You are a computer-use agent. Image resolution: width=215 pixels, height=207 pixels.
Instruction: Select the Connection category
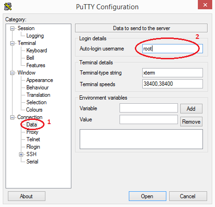30,117
